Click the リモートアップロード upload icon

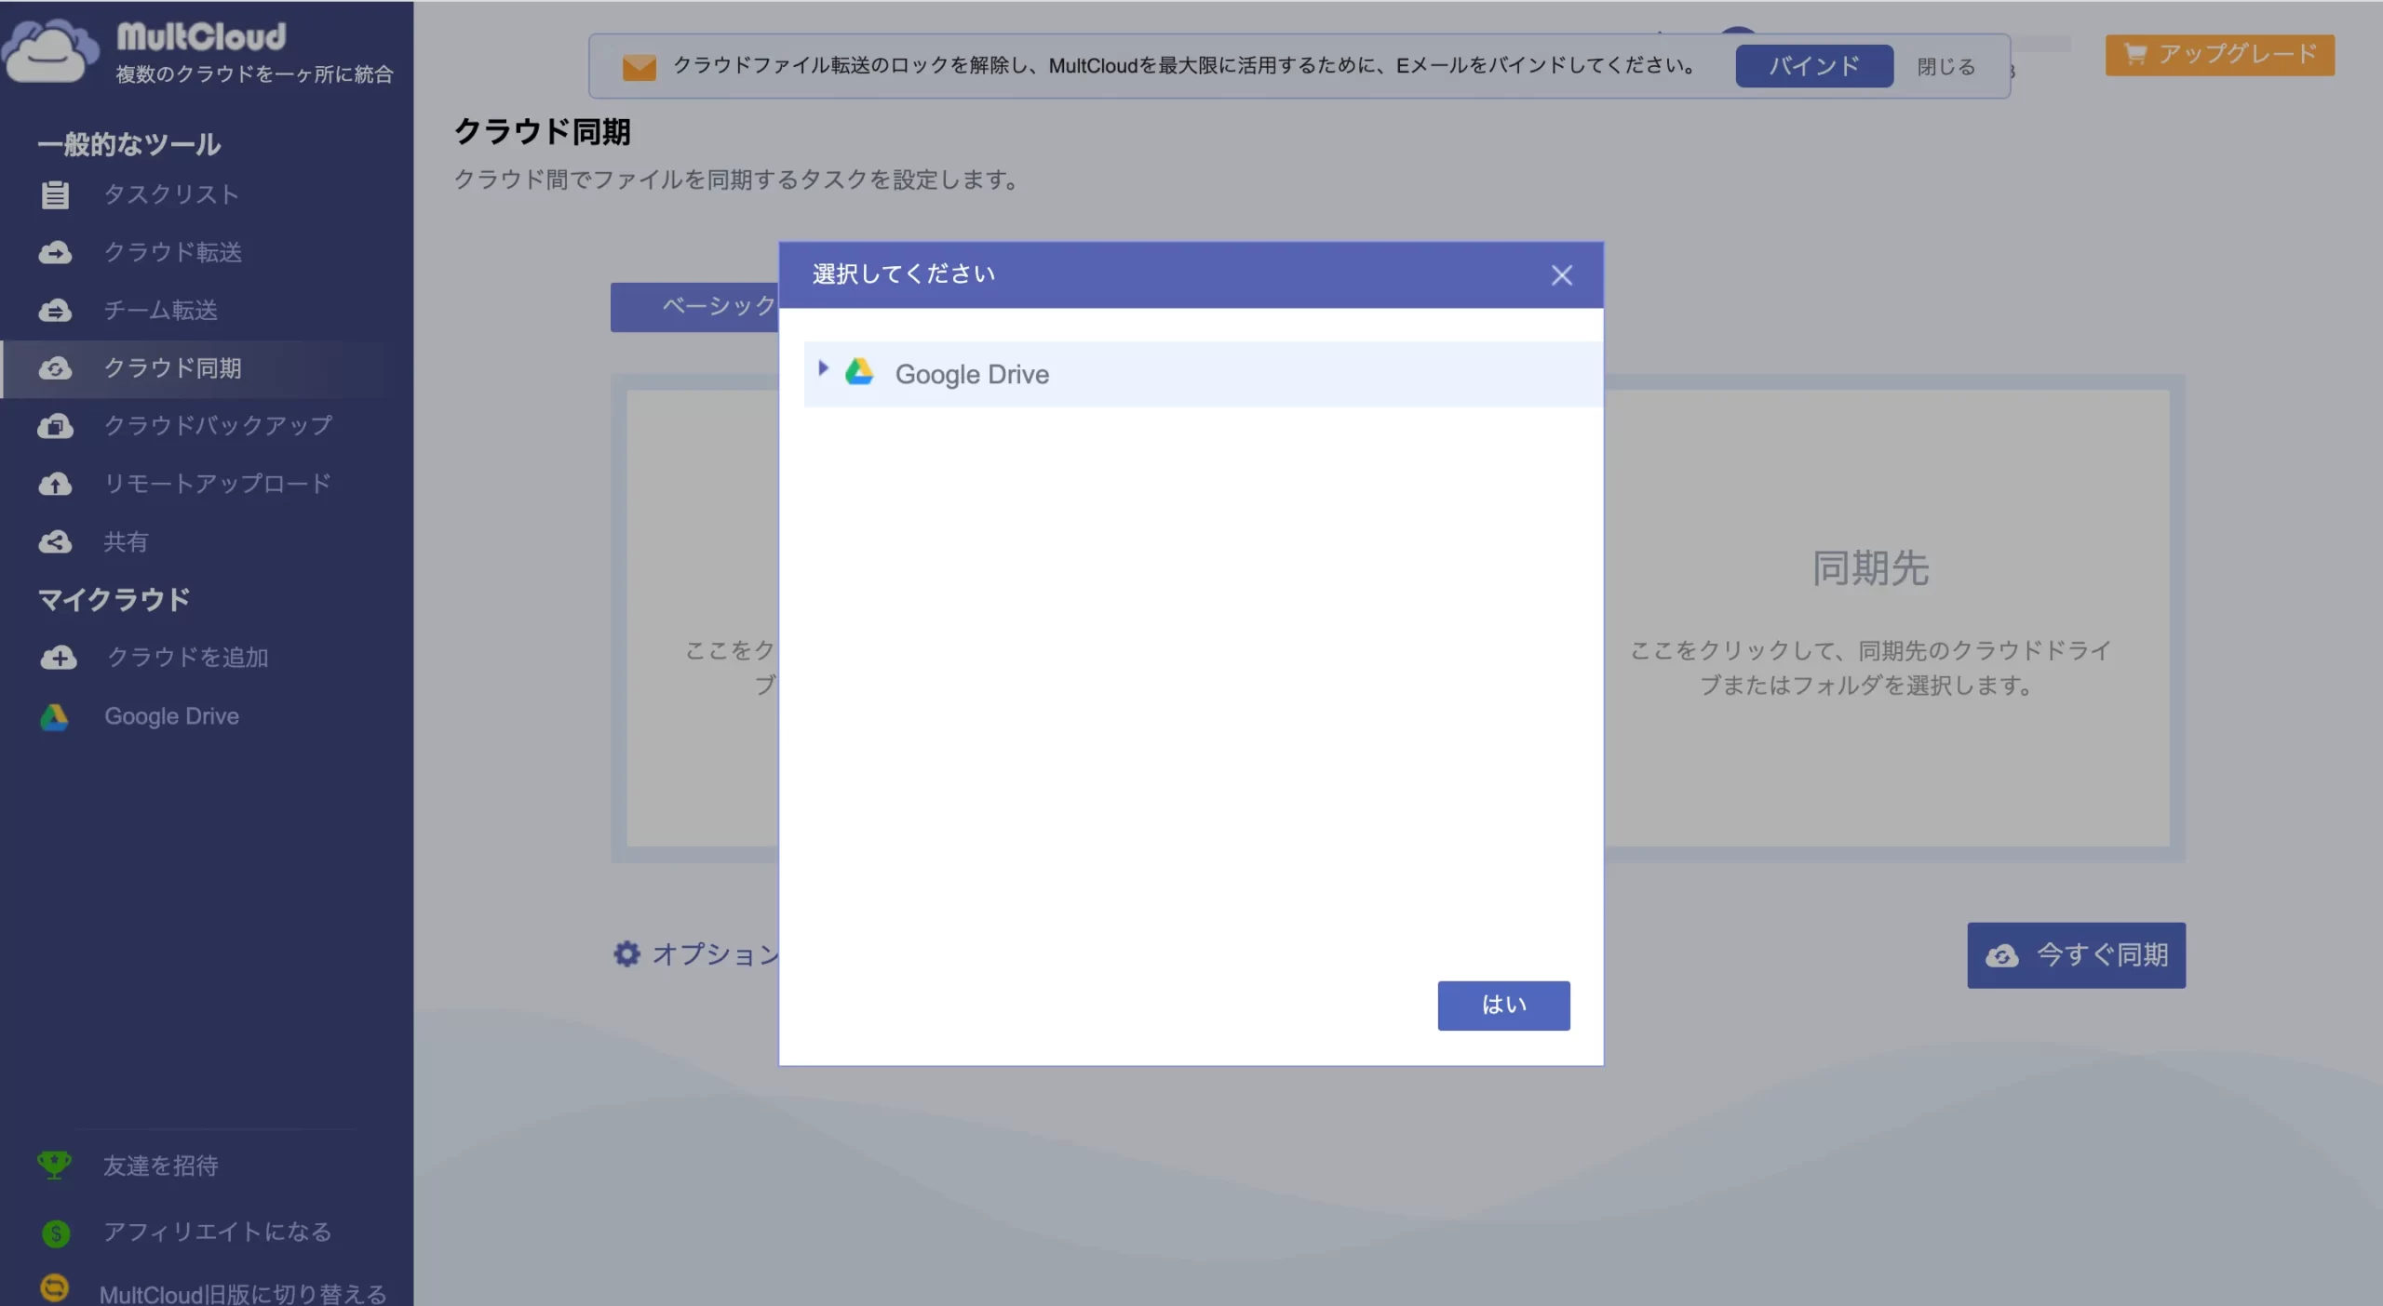pyautogui.click(x=55, y=484)
